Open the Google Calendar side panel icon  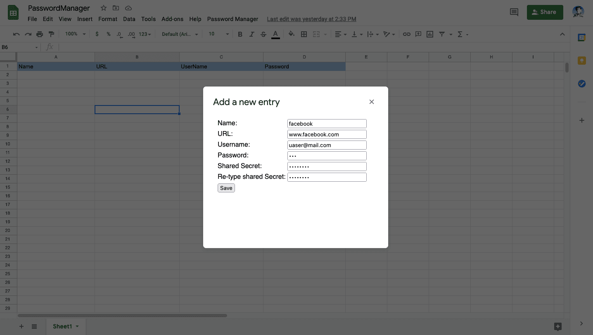581,37
